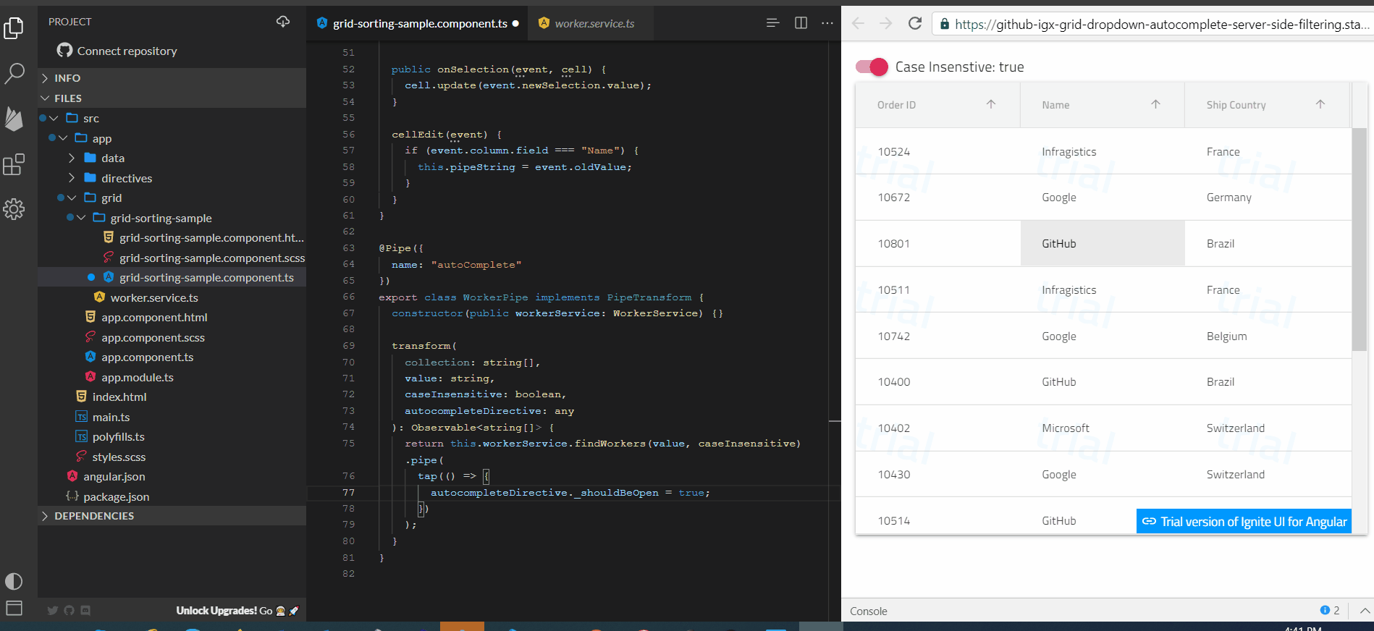Collapse the grid-sorting-sample folder

pyautogui.click(x=81, y=218)
